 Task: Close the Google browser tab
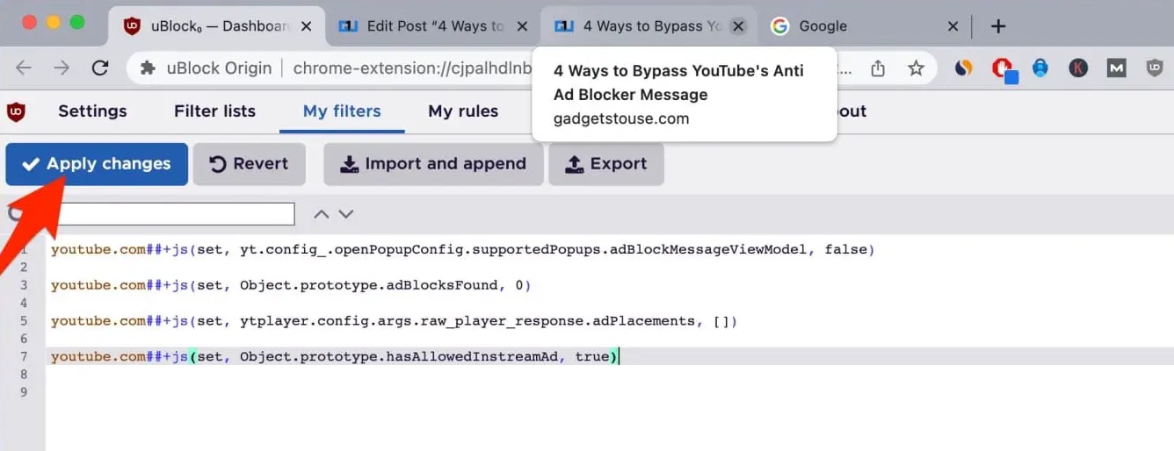coord(953,26)
